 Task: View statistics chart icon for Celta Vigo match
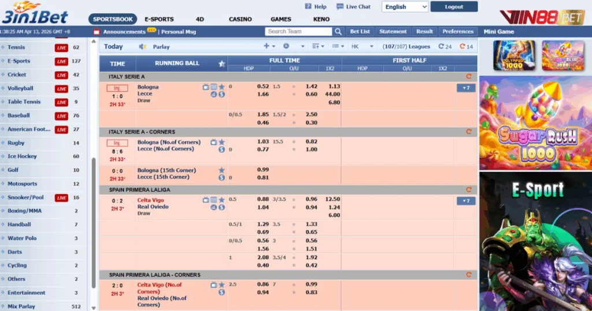pyautogui.click(x=214, y=207)
